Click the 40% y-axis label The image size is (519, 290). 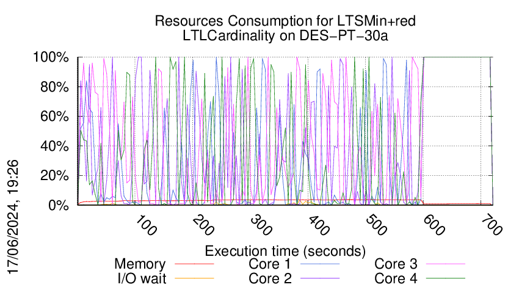54,146
